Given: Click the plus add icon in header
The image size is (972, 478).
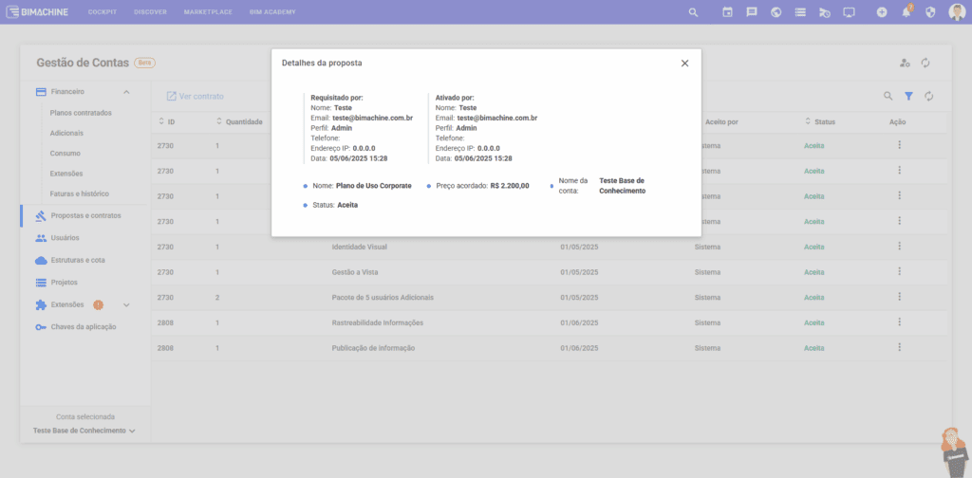Looking at the screenshot, I should pyautogui.click(x=882, y=12).
